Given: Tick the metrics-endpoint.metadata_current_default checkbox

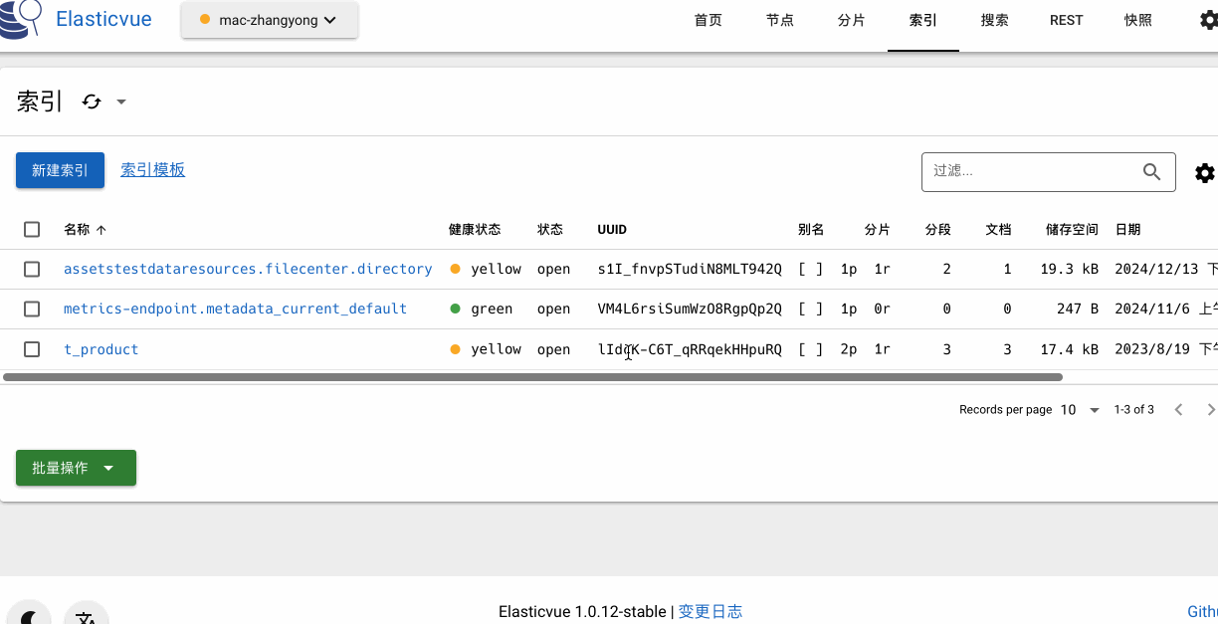Looking at the screenshot, I should [31, 309].
